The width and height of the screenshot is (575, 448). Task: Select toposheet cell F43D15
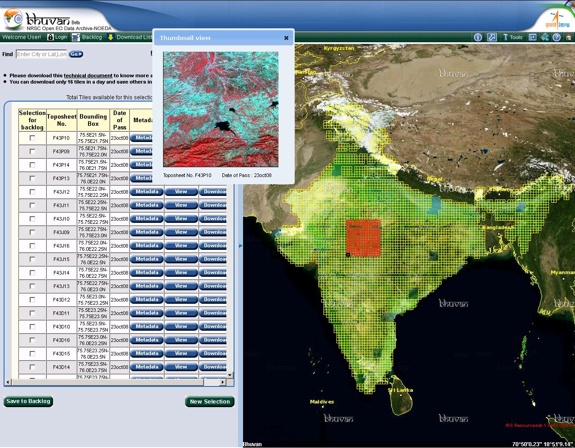point(62,354)
